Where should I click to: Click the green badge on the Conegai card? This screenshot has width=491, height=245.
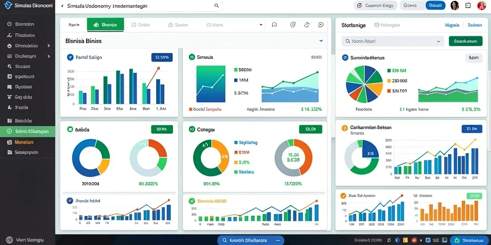310,129
